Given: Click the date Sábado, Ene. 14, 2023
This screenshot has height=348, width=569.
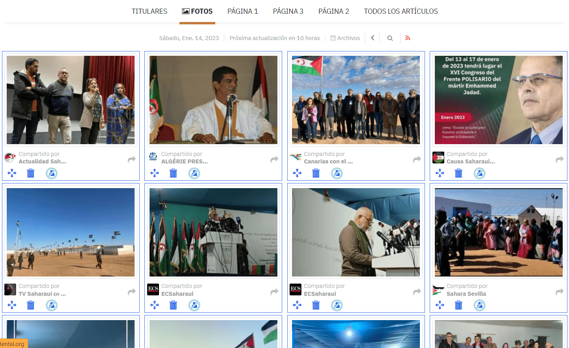Looking at the screenshot, I should (189, 38).
